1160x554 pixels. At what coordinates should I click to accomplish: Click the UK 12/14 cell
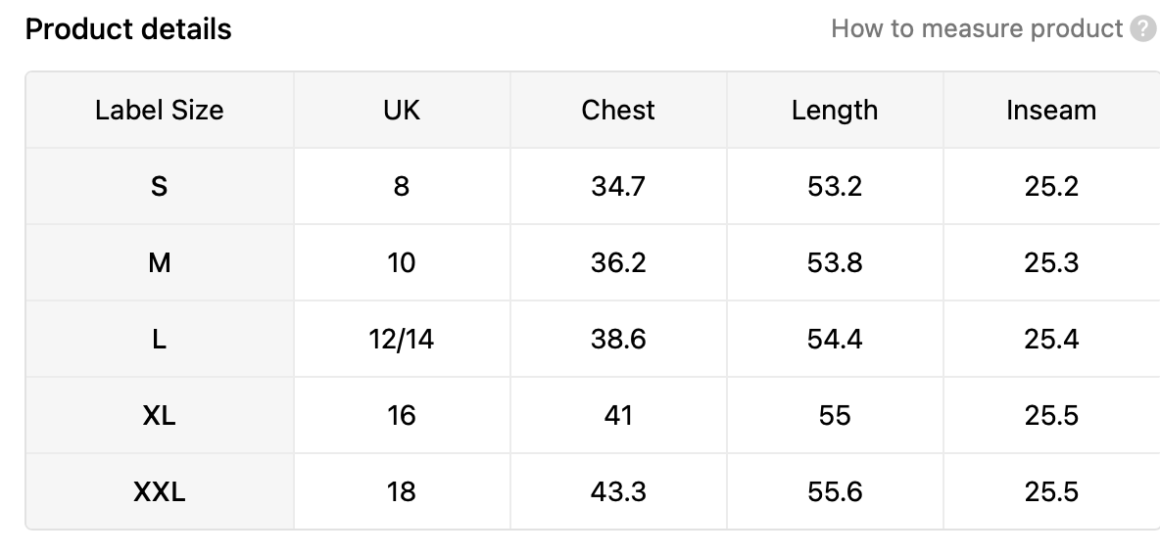[x=402, y=339]
